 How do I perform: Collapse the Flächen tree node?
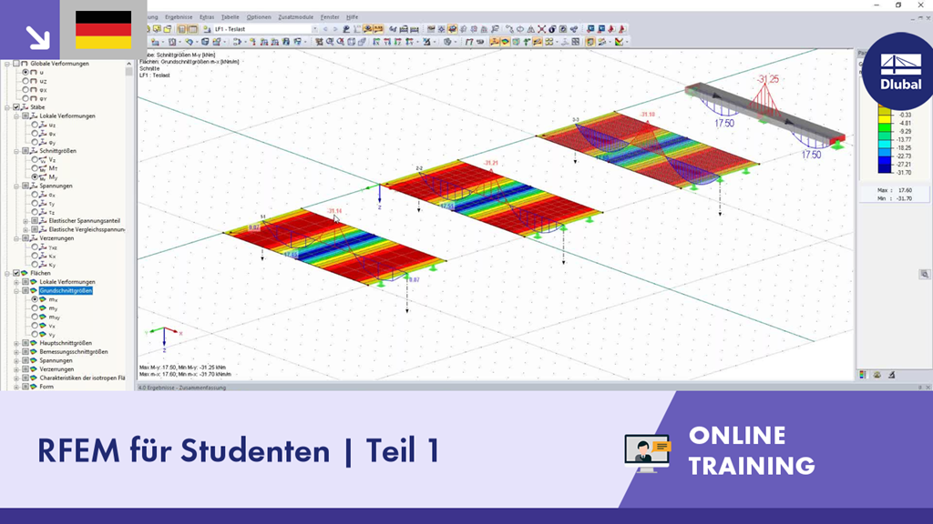[x=7, y=273]
